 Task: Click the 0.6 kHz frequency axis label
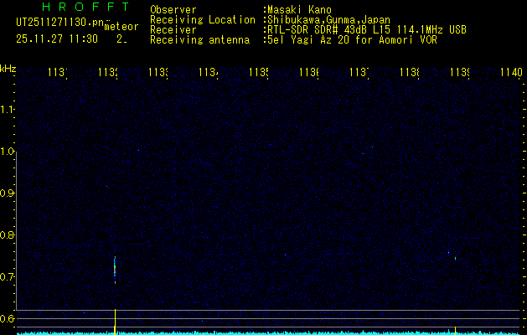pos(7,318)
